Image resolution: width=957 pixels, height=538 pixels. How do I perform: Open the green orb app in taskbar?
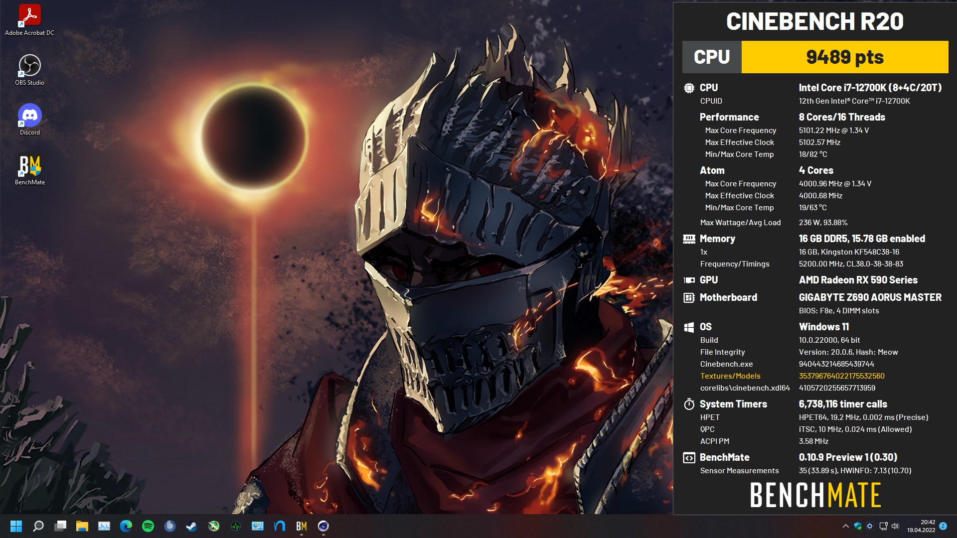pyautogui.click(x=214, y=526)
